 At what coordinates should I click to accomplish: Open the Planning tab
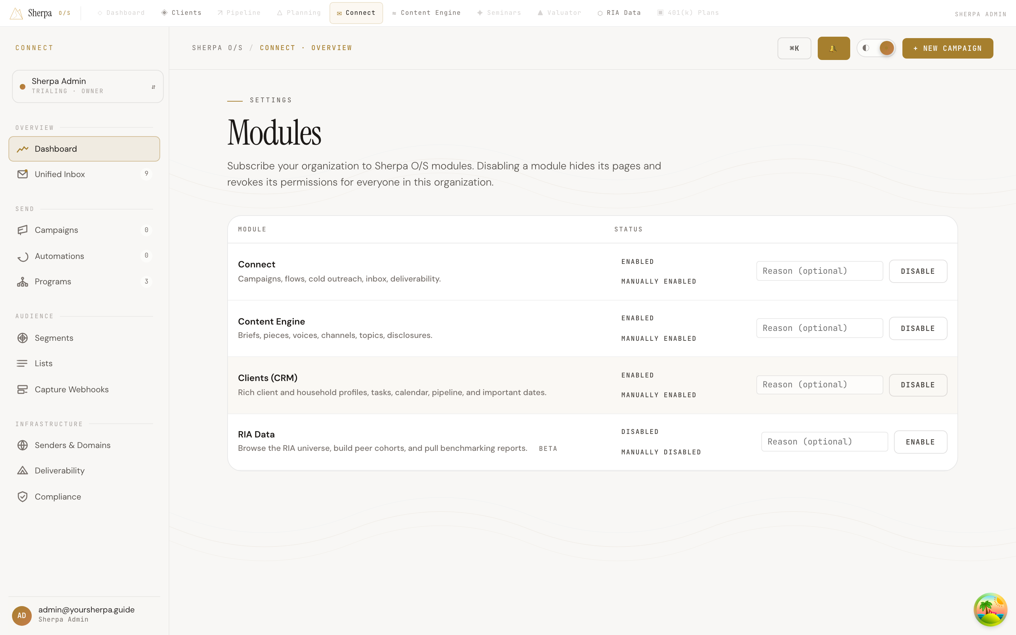pyautogui.click(x=299, y=13)
